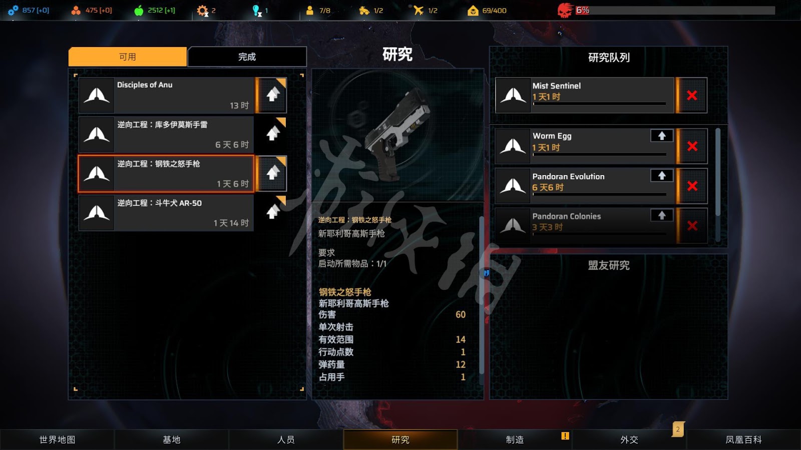Click the green apple food resource icon

[x=139, y=10]
